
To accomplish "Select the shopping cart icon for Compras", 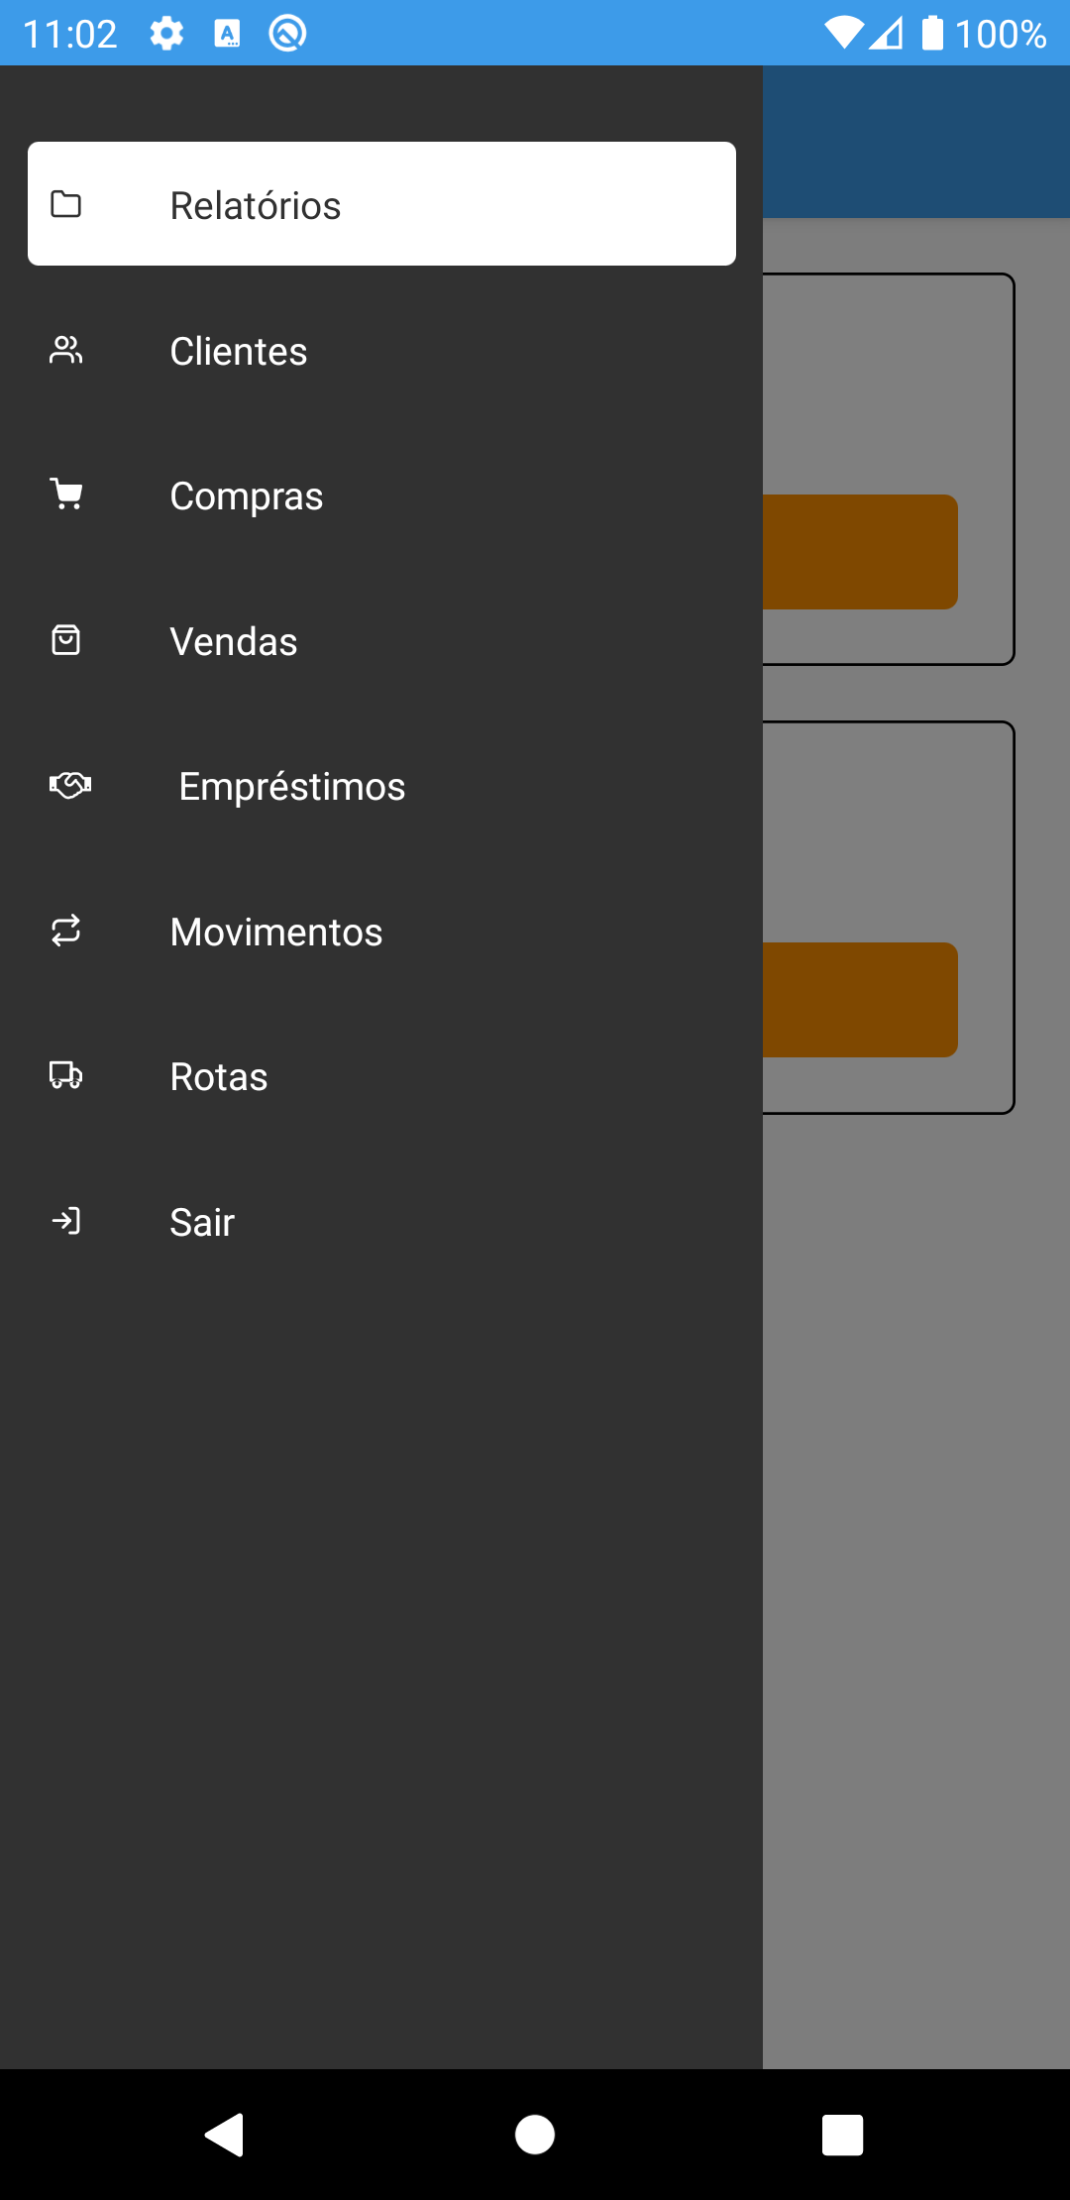I will [x=66, y=495].
